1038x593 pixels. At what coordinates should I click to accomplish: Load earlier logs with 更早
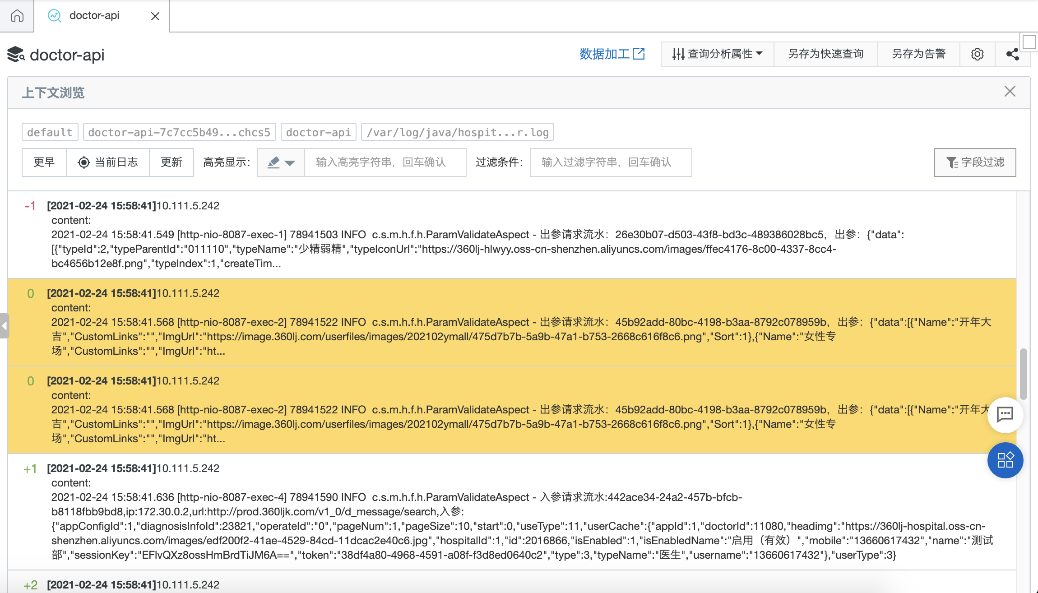[44, 162]
